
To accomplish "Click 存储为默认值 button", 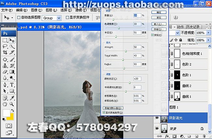I will [x=113, y=108].
